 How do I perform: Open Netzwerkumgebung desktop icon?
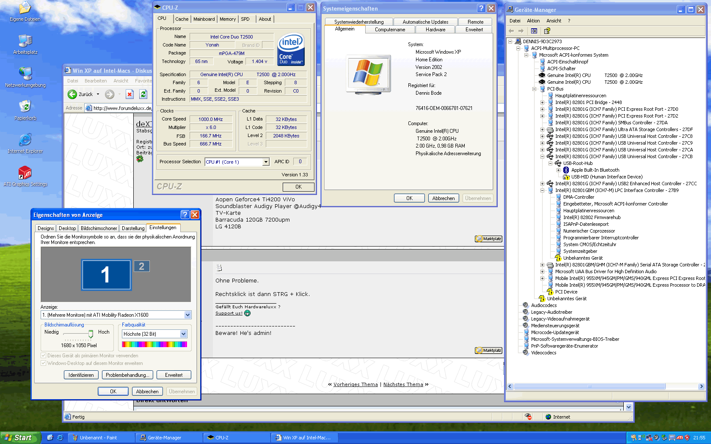point(25,77)
